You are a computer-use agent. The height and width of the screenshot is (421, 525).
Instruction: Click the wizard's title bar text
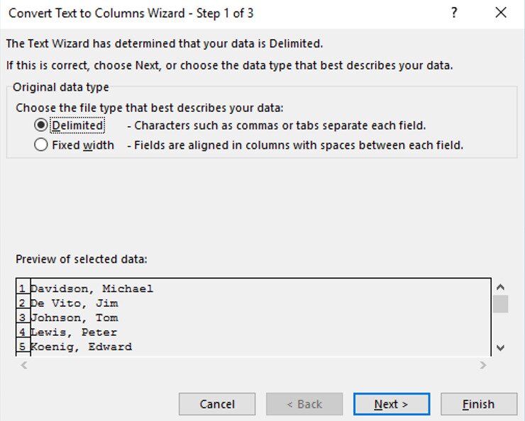pyautogui.click(x=131, y=13)
